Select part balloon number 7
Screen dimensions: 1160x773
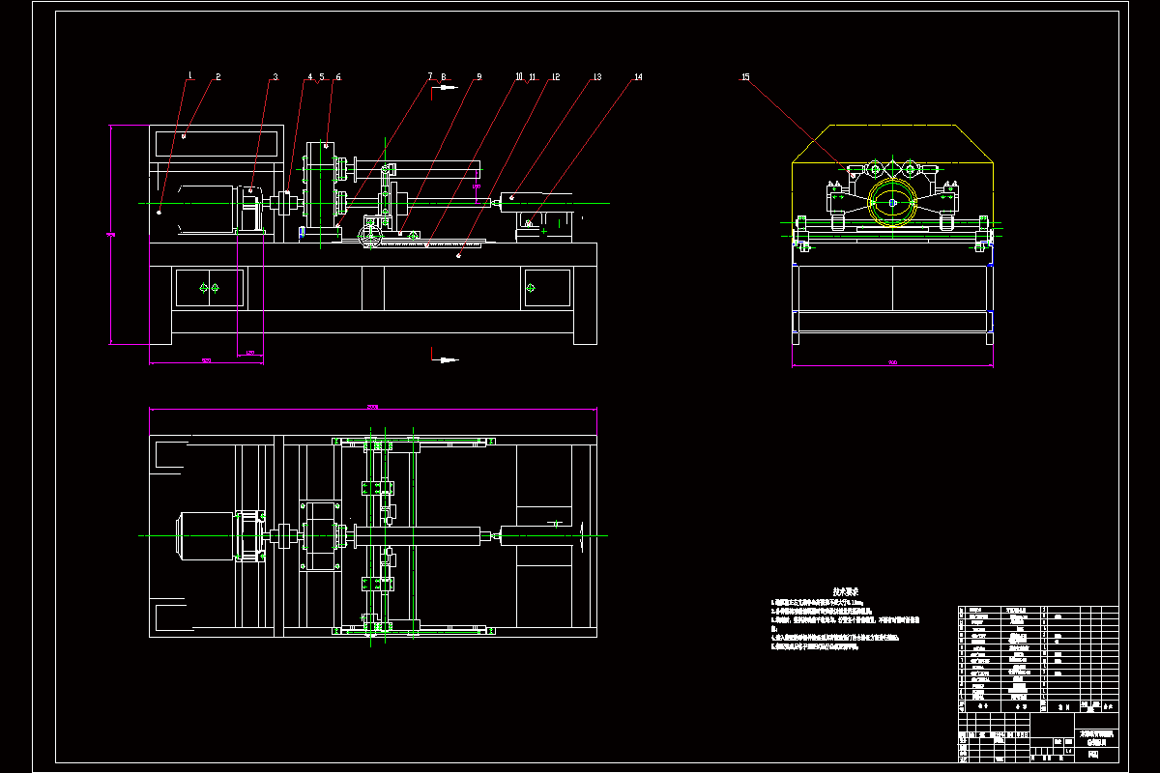(x=430, y=76)
